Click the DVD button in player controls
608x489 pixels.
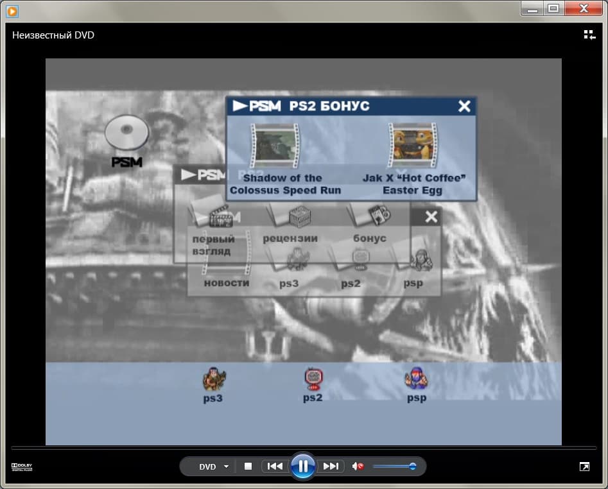click(x=207, y=467)
